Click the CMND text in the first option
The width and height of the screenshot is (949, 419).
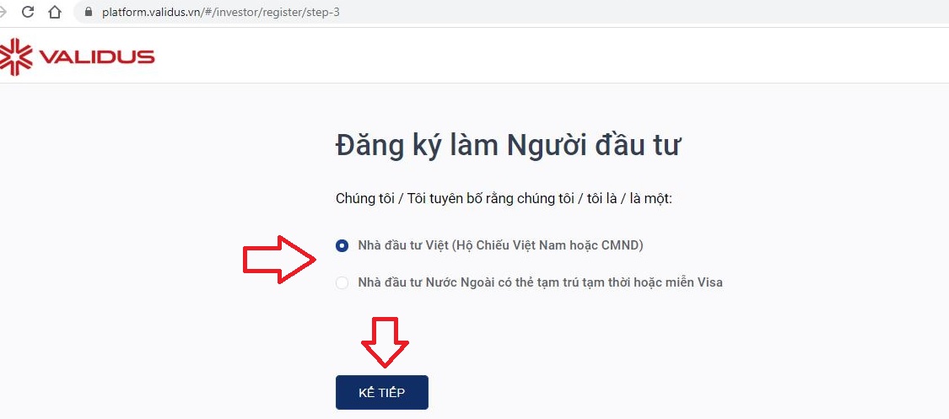click(x=622, y=245)
